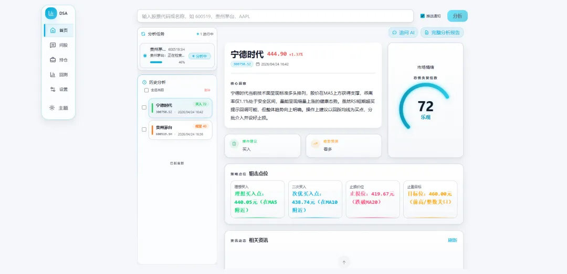Click the 理想买入 price card
This screenshot has width=567, height=274.
tap(257, 199)
